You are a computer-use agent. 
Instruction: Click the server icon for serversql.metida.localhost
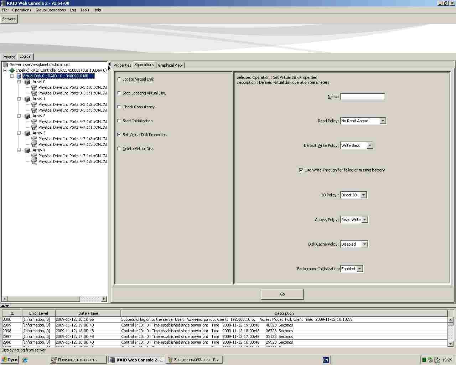coord(5,65)
